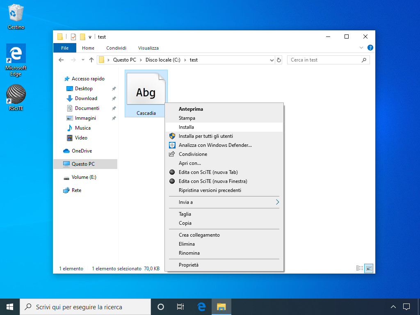
Task: Click the refresh button in address bar
Action: coord(279,60)
